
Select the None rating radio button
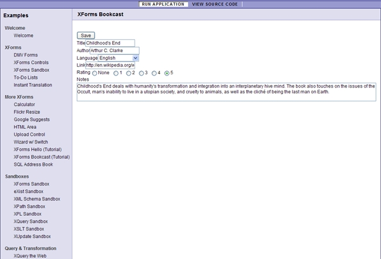tap(95, 73)
